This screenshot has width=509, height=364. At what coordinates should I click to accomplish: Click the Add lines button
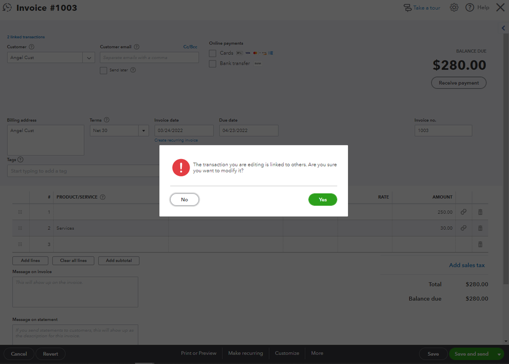point(30,261)
